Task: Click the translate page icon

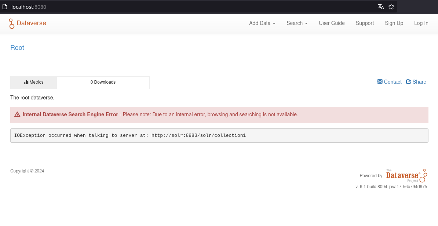Action: 381,7
